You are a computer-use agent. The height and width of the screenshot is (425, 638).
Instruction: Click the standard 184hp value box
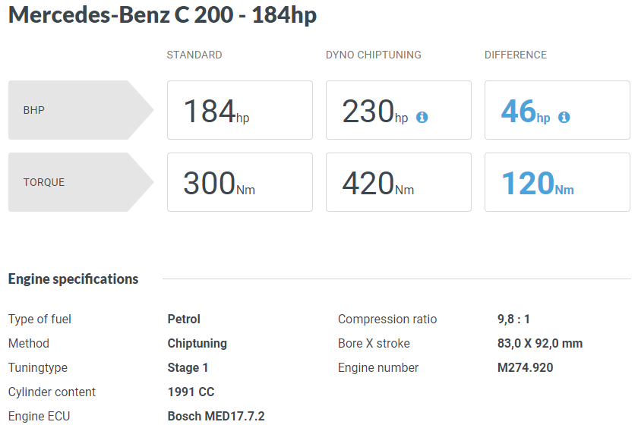(x=240, y=110)
